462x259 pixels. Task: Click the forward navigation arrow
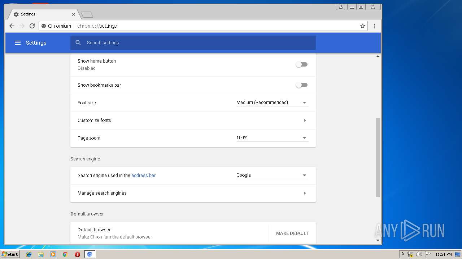click(22, 26)
